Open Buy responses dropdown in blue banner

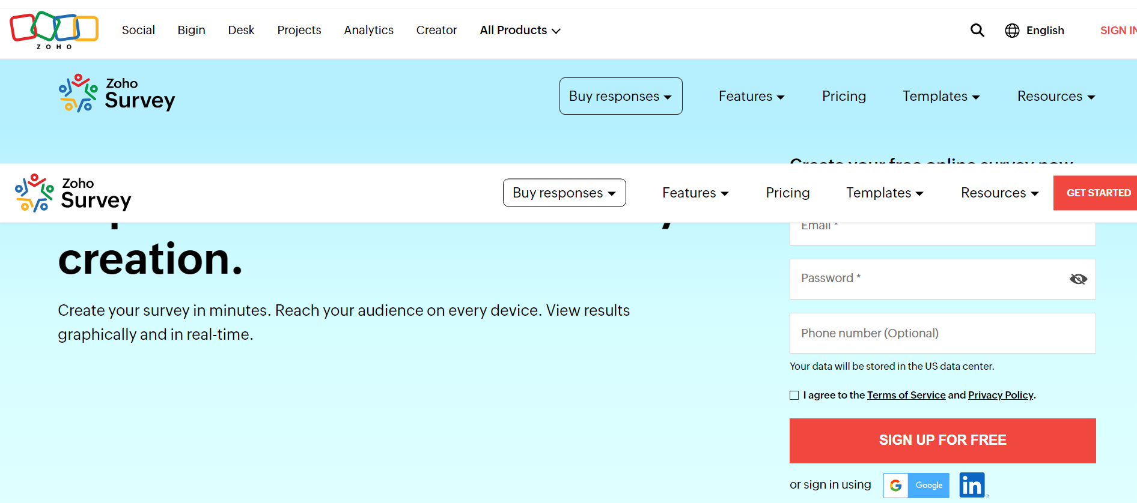621,96
